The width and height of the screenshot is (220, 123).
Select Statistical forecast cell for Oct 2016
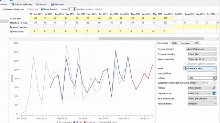pyautogui.click(x=211, y=23)
